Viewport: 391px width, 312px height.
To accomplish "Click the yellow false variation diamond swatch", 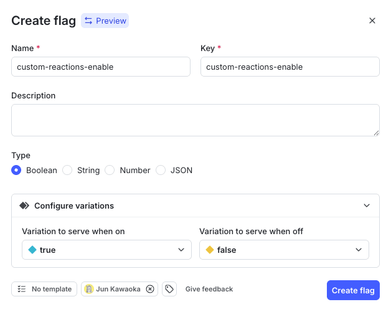I will 210,250.
